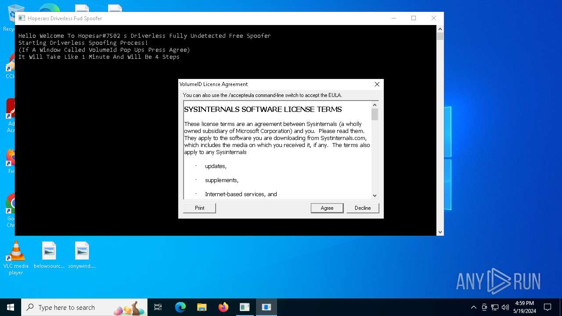Screen dimensions: 562x316
Task: Select the first console app taskbar icon
Action: 245,307
